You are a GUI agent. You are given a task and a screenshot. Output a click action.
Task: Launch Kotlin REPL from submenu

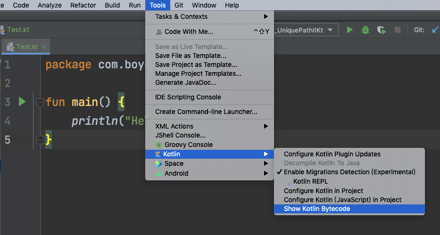tap(310, 181)
